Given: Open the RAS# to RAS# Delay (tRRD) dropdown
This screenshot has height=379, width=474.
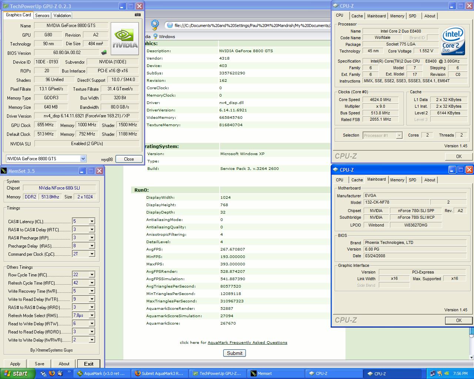Looking at the screenshot, I should coord(92,307).
